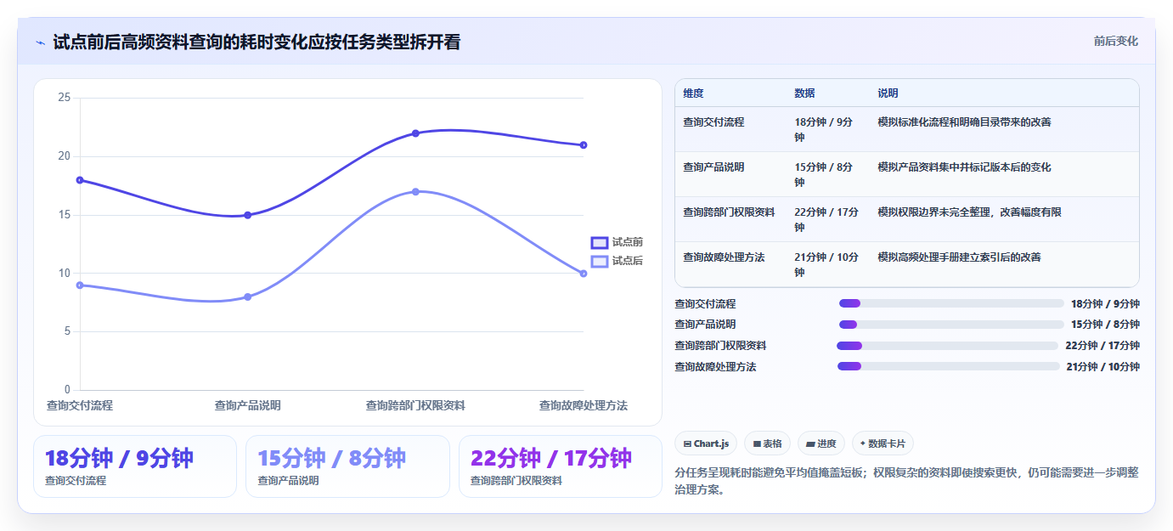
Task: Click progress value 22分钟 / 17分钟
Action: tap(1103, 346)
